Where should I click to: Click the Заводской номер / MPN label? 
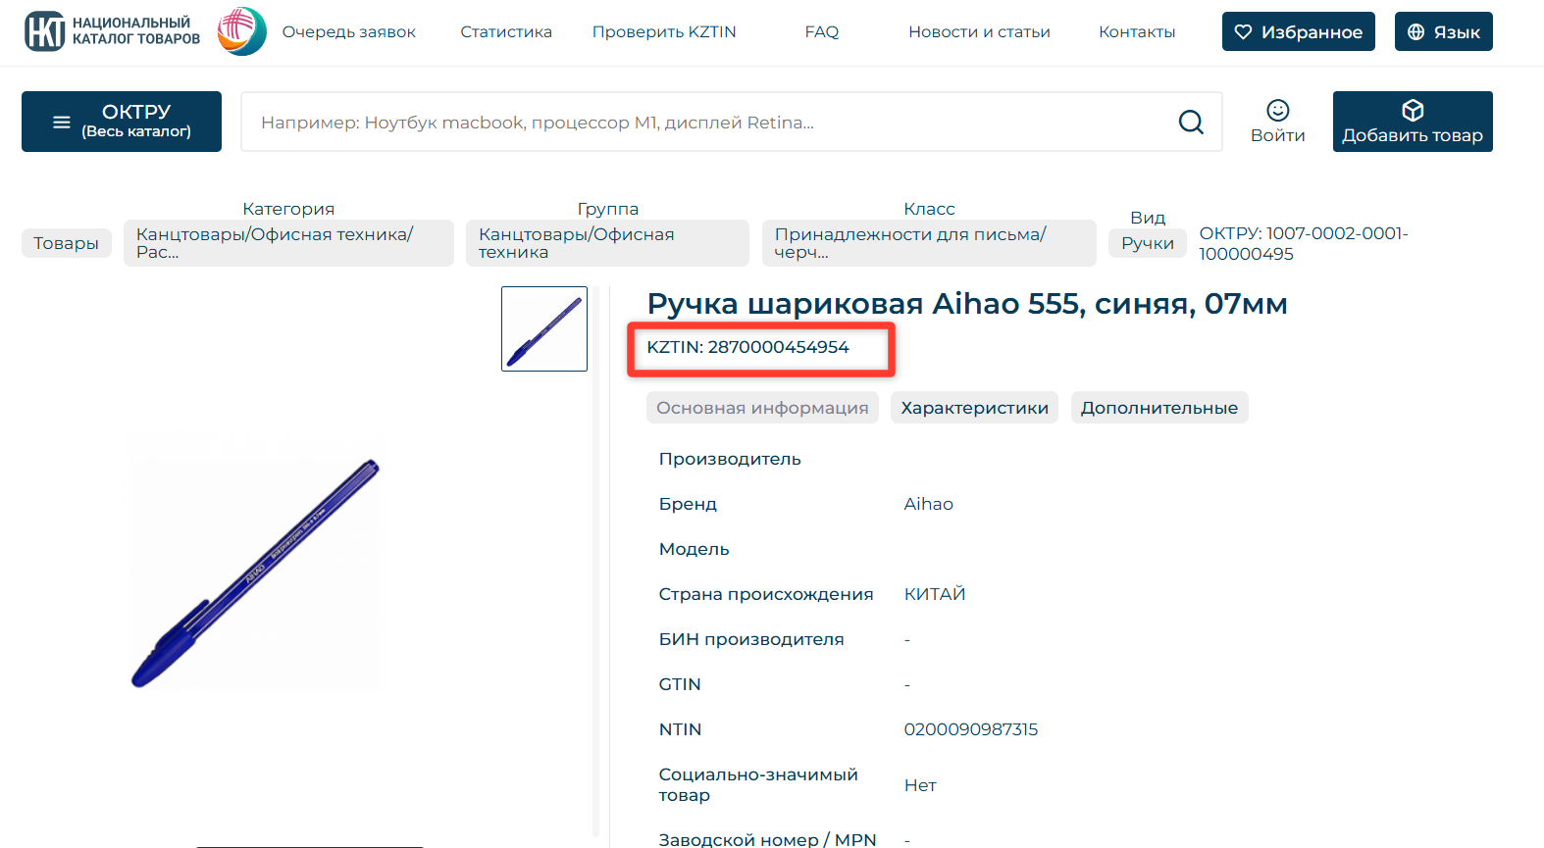point(767,839)
